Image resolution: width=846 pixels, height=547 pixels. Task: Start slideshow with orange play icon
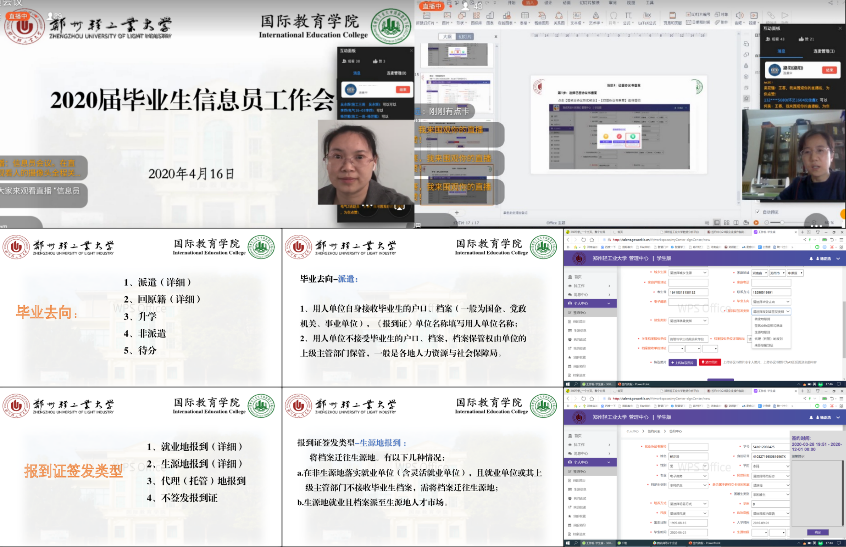pos(756,222)
